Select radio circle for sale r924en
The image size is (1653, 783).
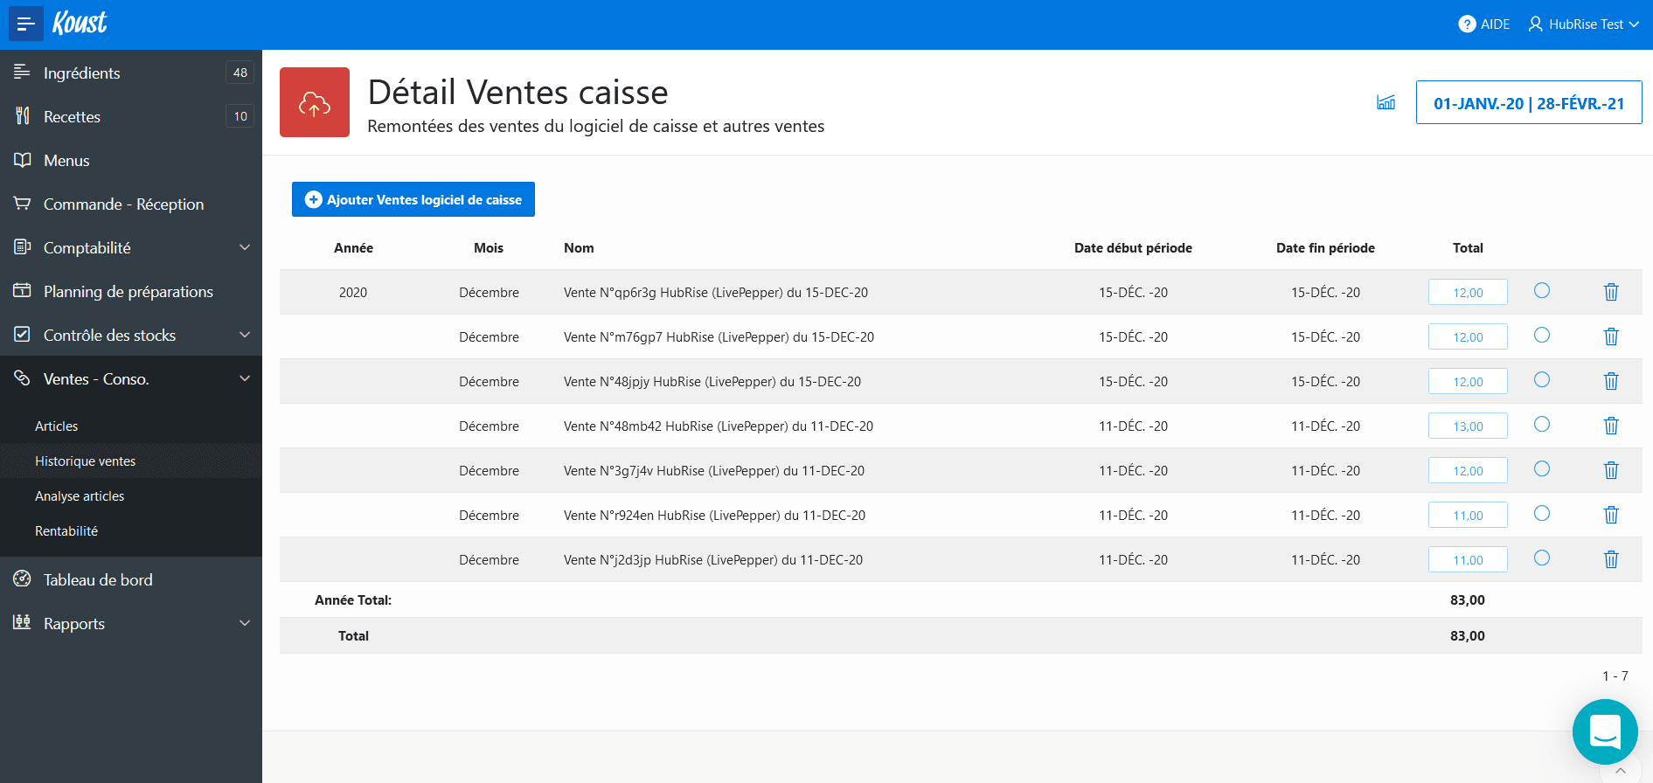pos(1542,513)
